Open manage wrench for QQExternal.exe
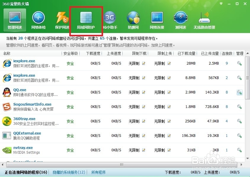The width and height of the screenshot is (250, 177). point(239,136)
